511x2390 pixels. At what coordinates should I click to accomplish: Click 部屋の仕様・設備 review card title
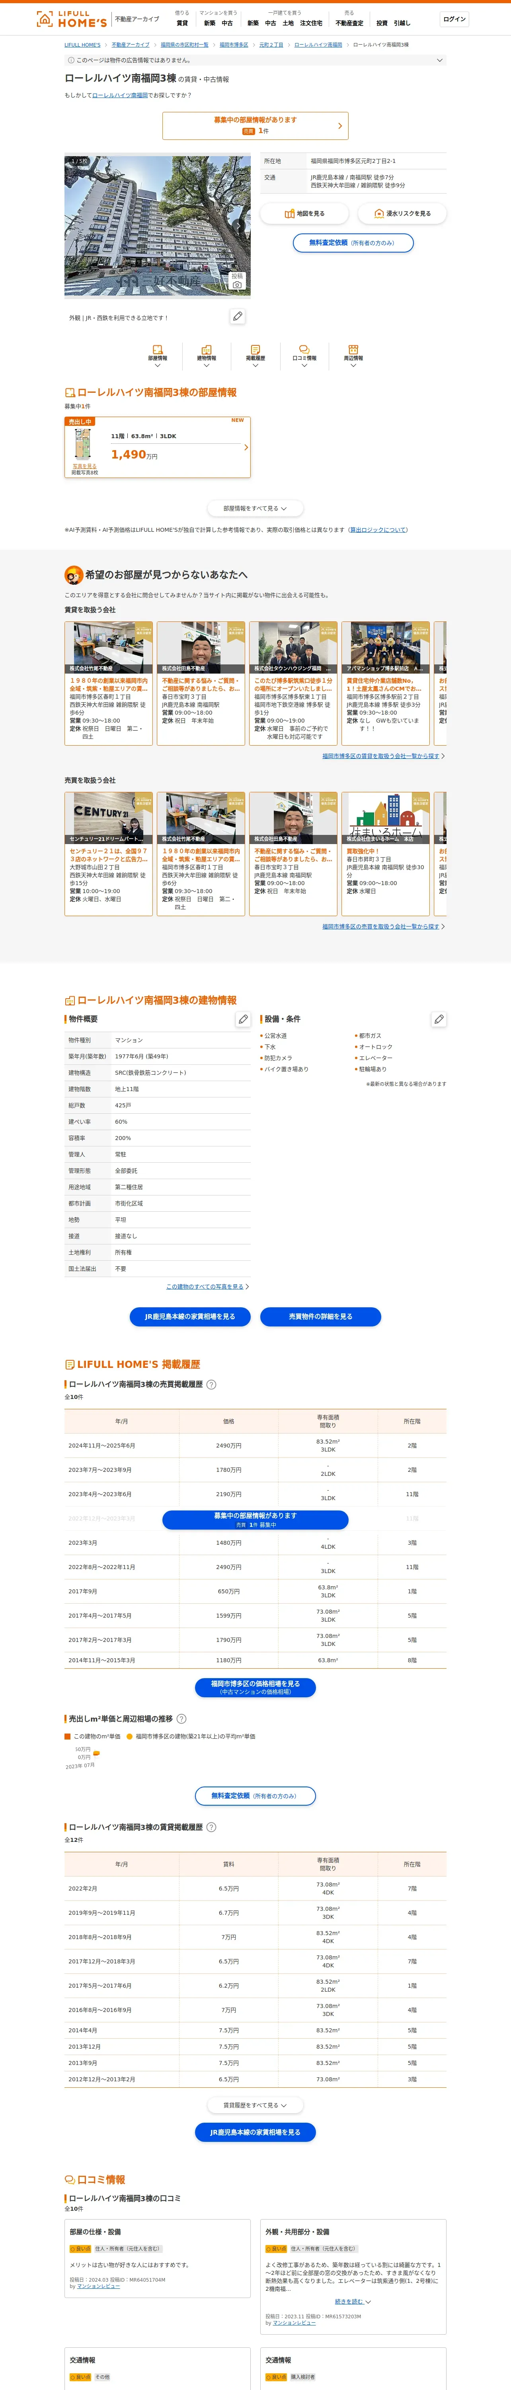(95, 2232)
